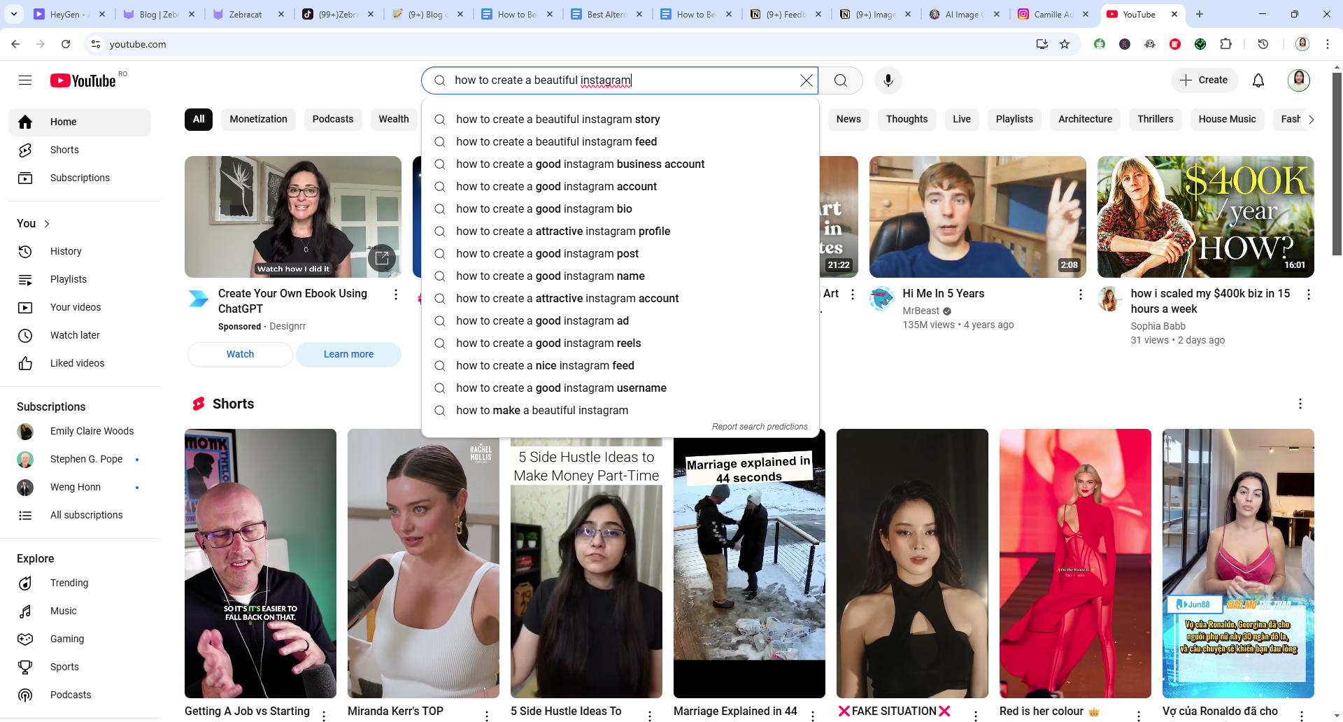Choose suggestion ending in 'instagram bio'
The height and width of the screenshot is (722, 1343).
tap(620, 209)
